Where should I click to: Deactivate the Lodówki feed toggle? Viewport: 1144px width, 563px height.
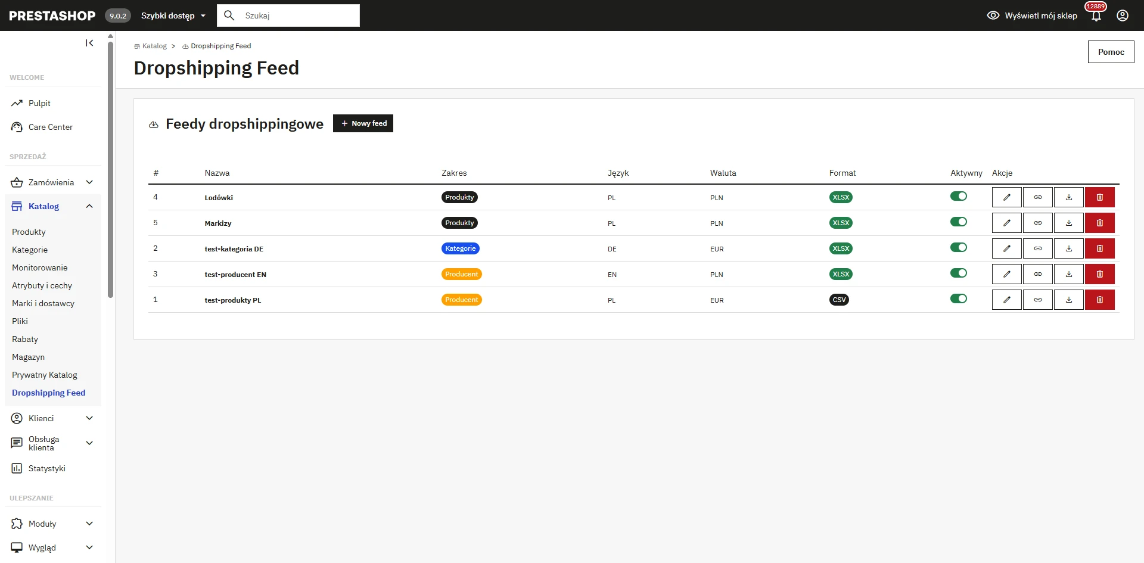[959, 196]
